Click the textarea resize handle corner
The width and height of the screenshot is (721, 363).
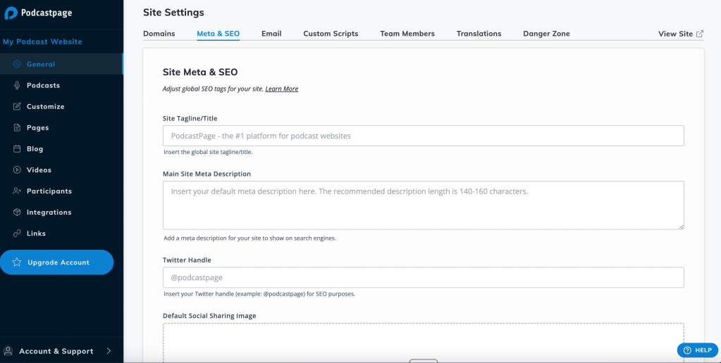click(681, 227)
